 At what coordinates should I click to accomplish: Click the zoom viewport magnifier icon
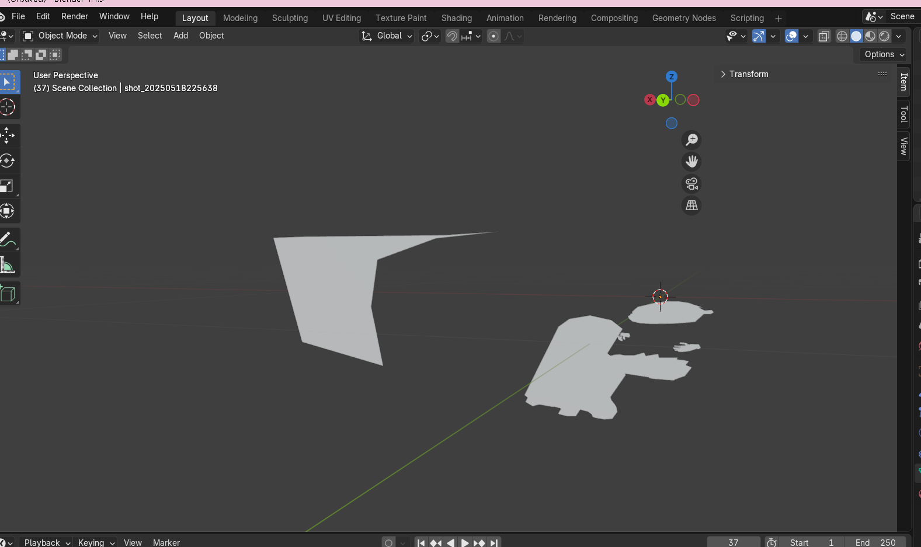tap(691, 140)
